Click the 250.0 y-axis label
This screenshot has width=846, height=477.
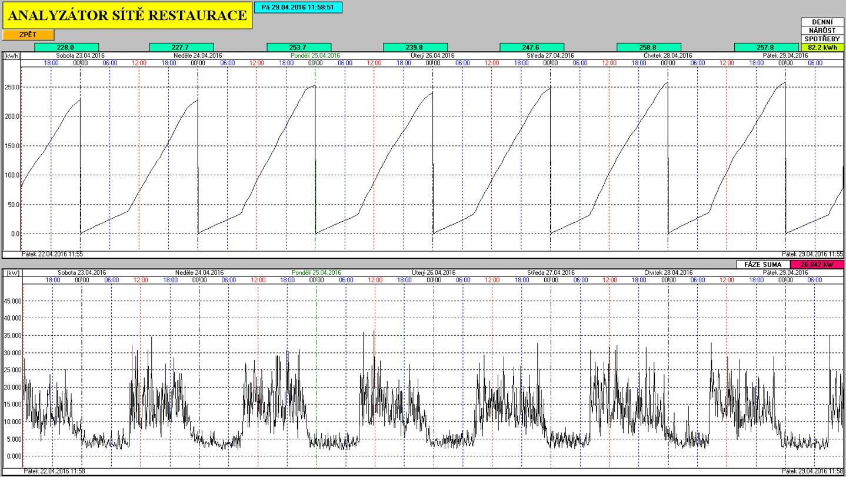click(x=13, y=87)
